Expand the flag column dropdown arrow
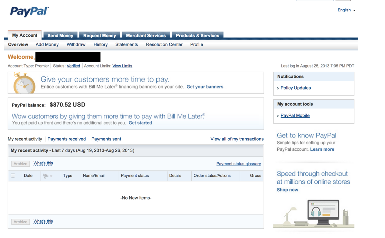 (51, 176)
